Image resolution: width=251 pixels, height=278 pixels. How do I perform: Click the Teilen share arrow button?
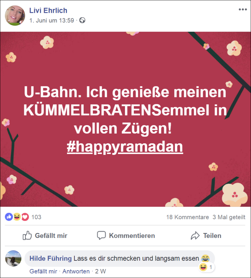click(206, 236)
